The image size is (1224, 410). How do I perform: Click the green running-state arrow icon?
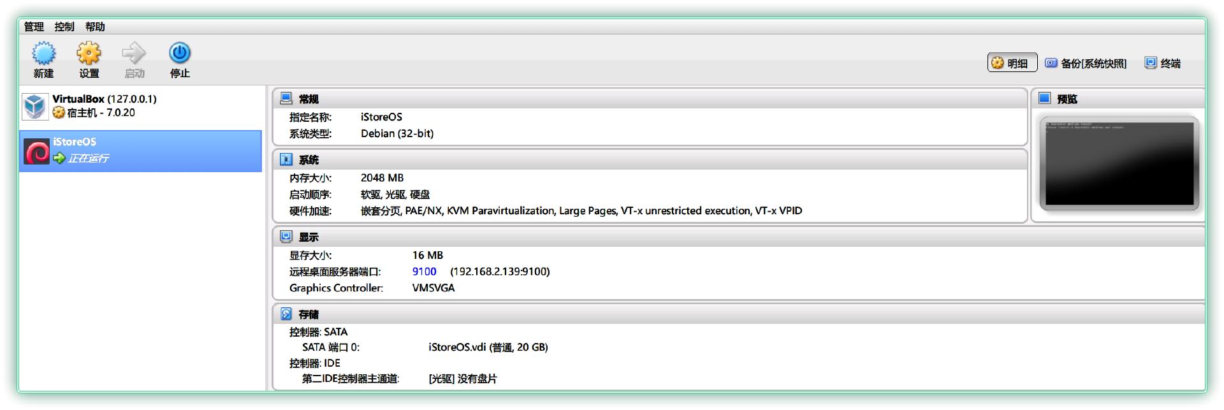[59, 158]
